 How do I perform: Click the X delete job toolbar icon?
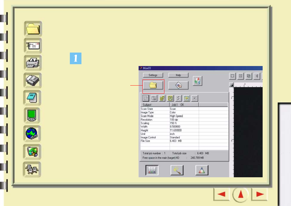coord(195,98)
